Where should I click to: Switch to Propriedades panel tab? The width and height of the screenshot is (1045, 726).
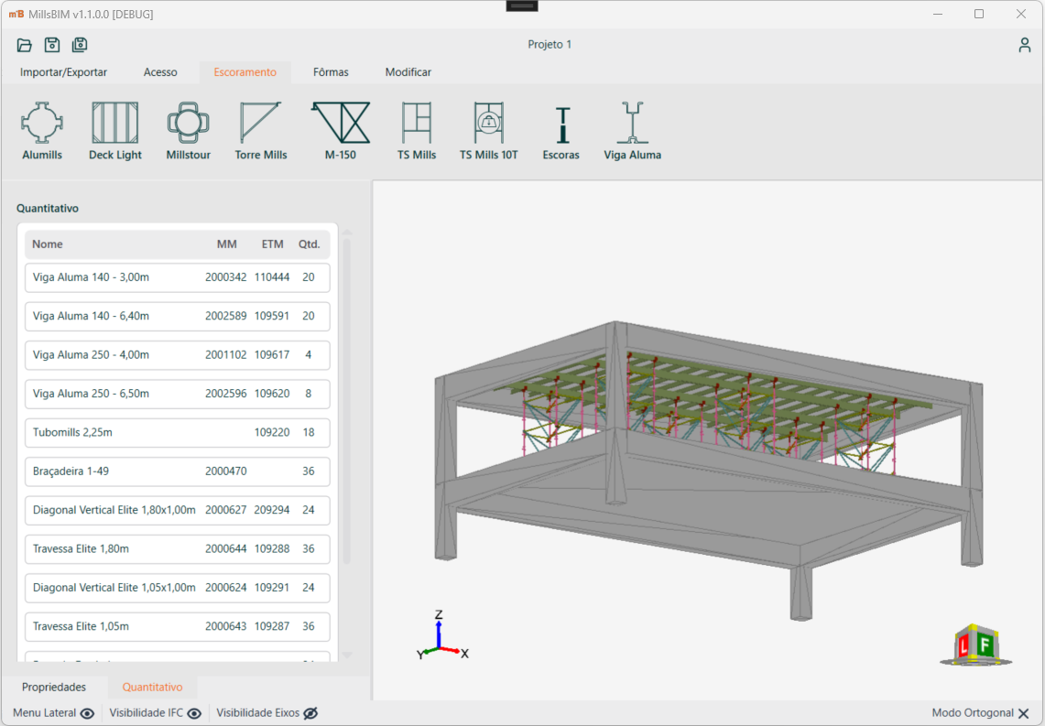[x=54, y=687]
